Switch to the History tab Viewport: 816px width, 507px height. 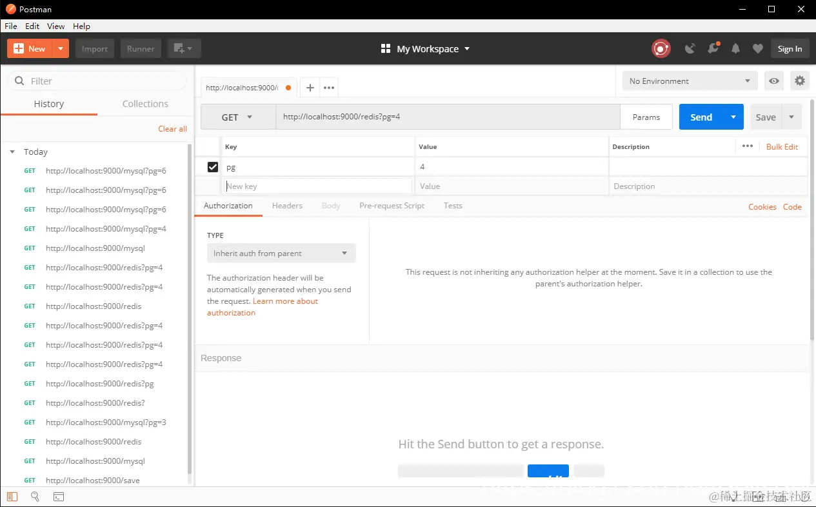49,104
